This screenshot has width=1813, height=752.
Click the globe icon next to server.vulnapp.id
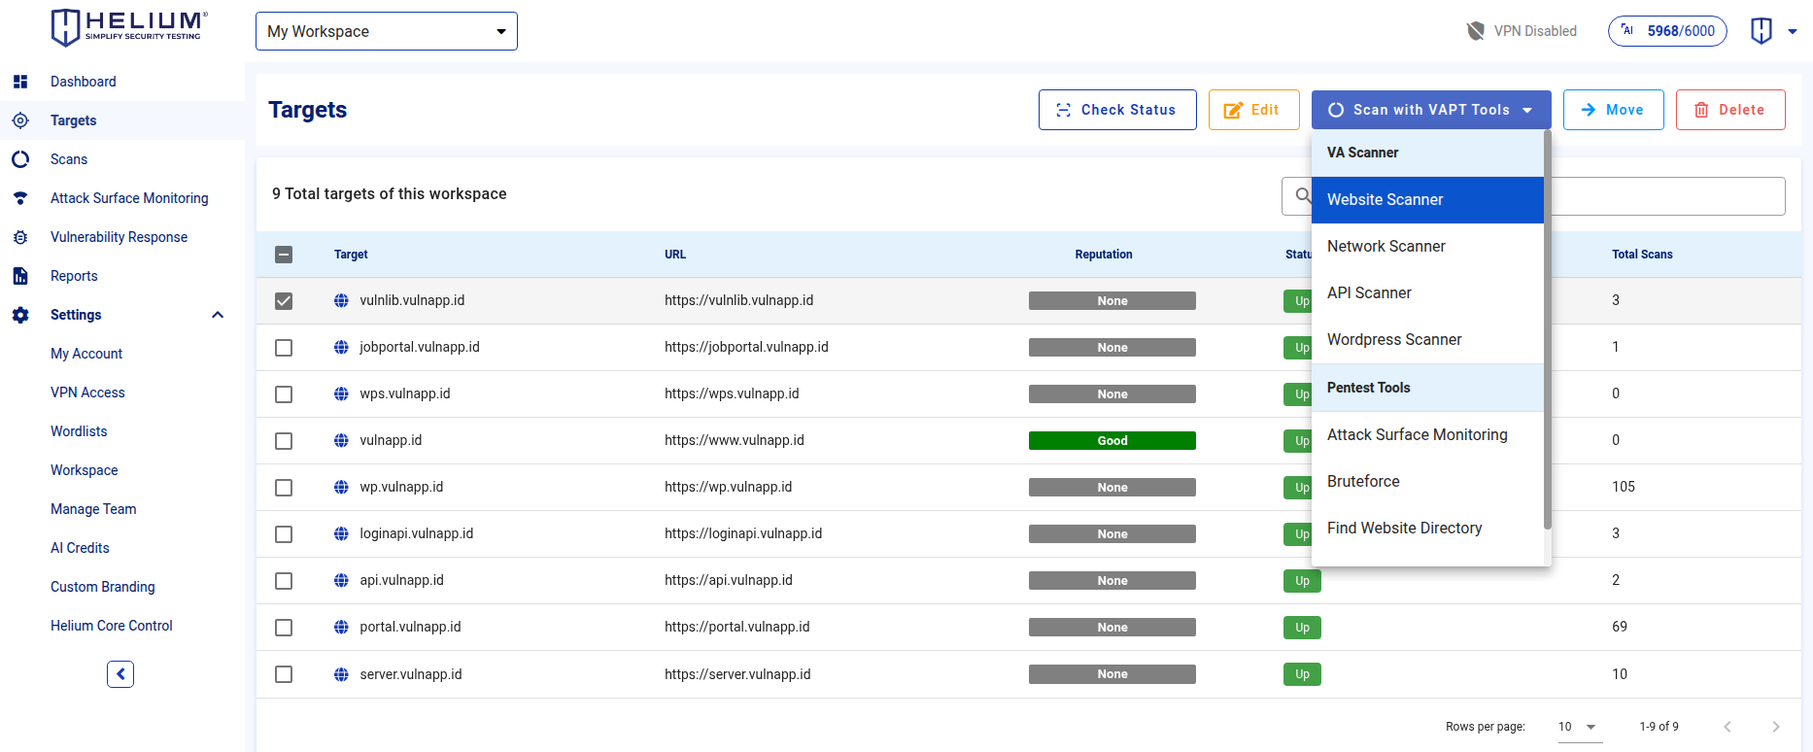coord(341,674)
